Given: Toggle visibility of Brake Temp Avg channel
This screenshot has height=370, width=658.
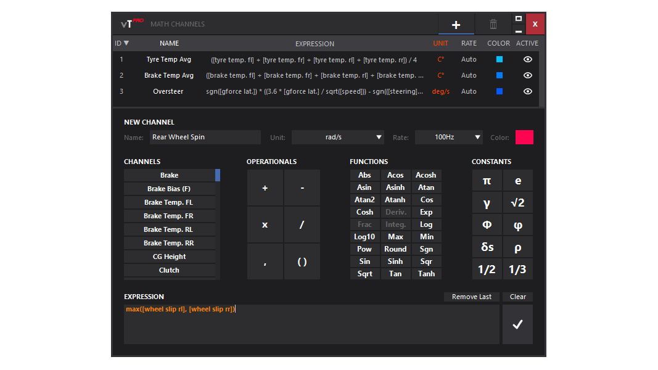Looking at the screenshot, I should tap(527, 75).
